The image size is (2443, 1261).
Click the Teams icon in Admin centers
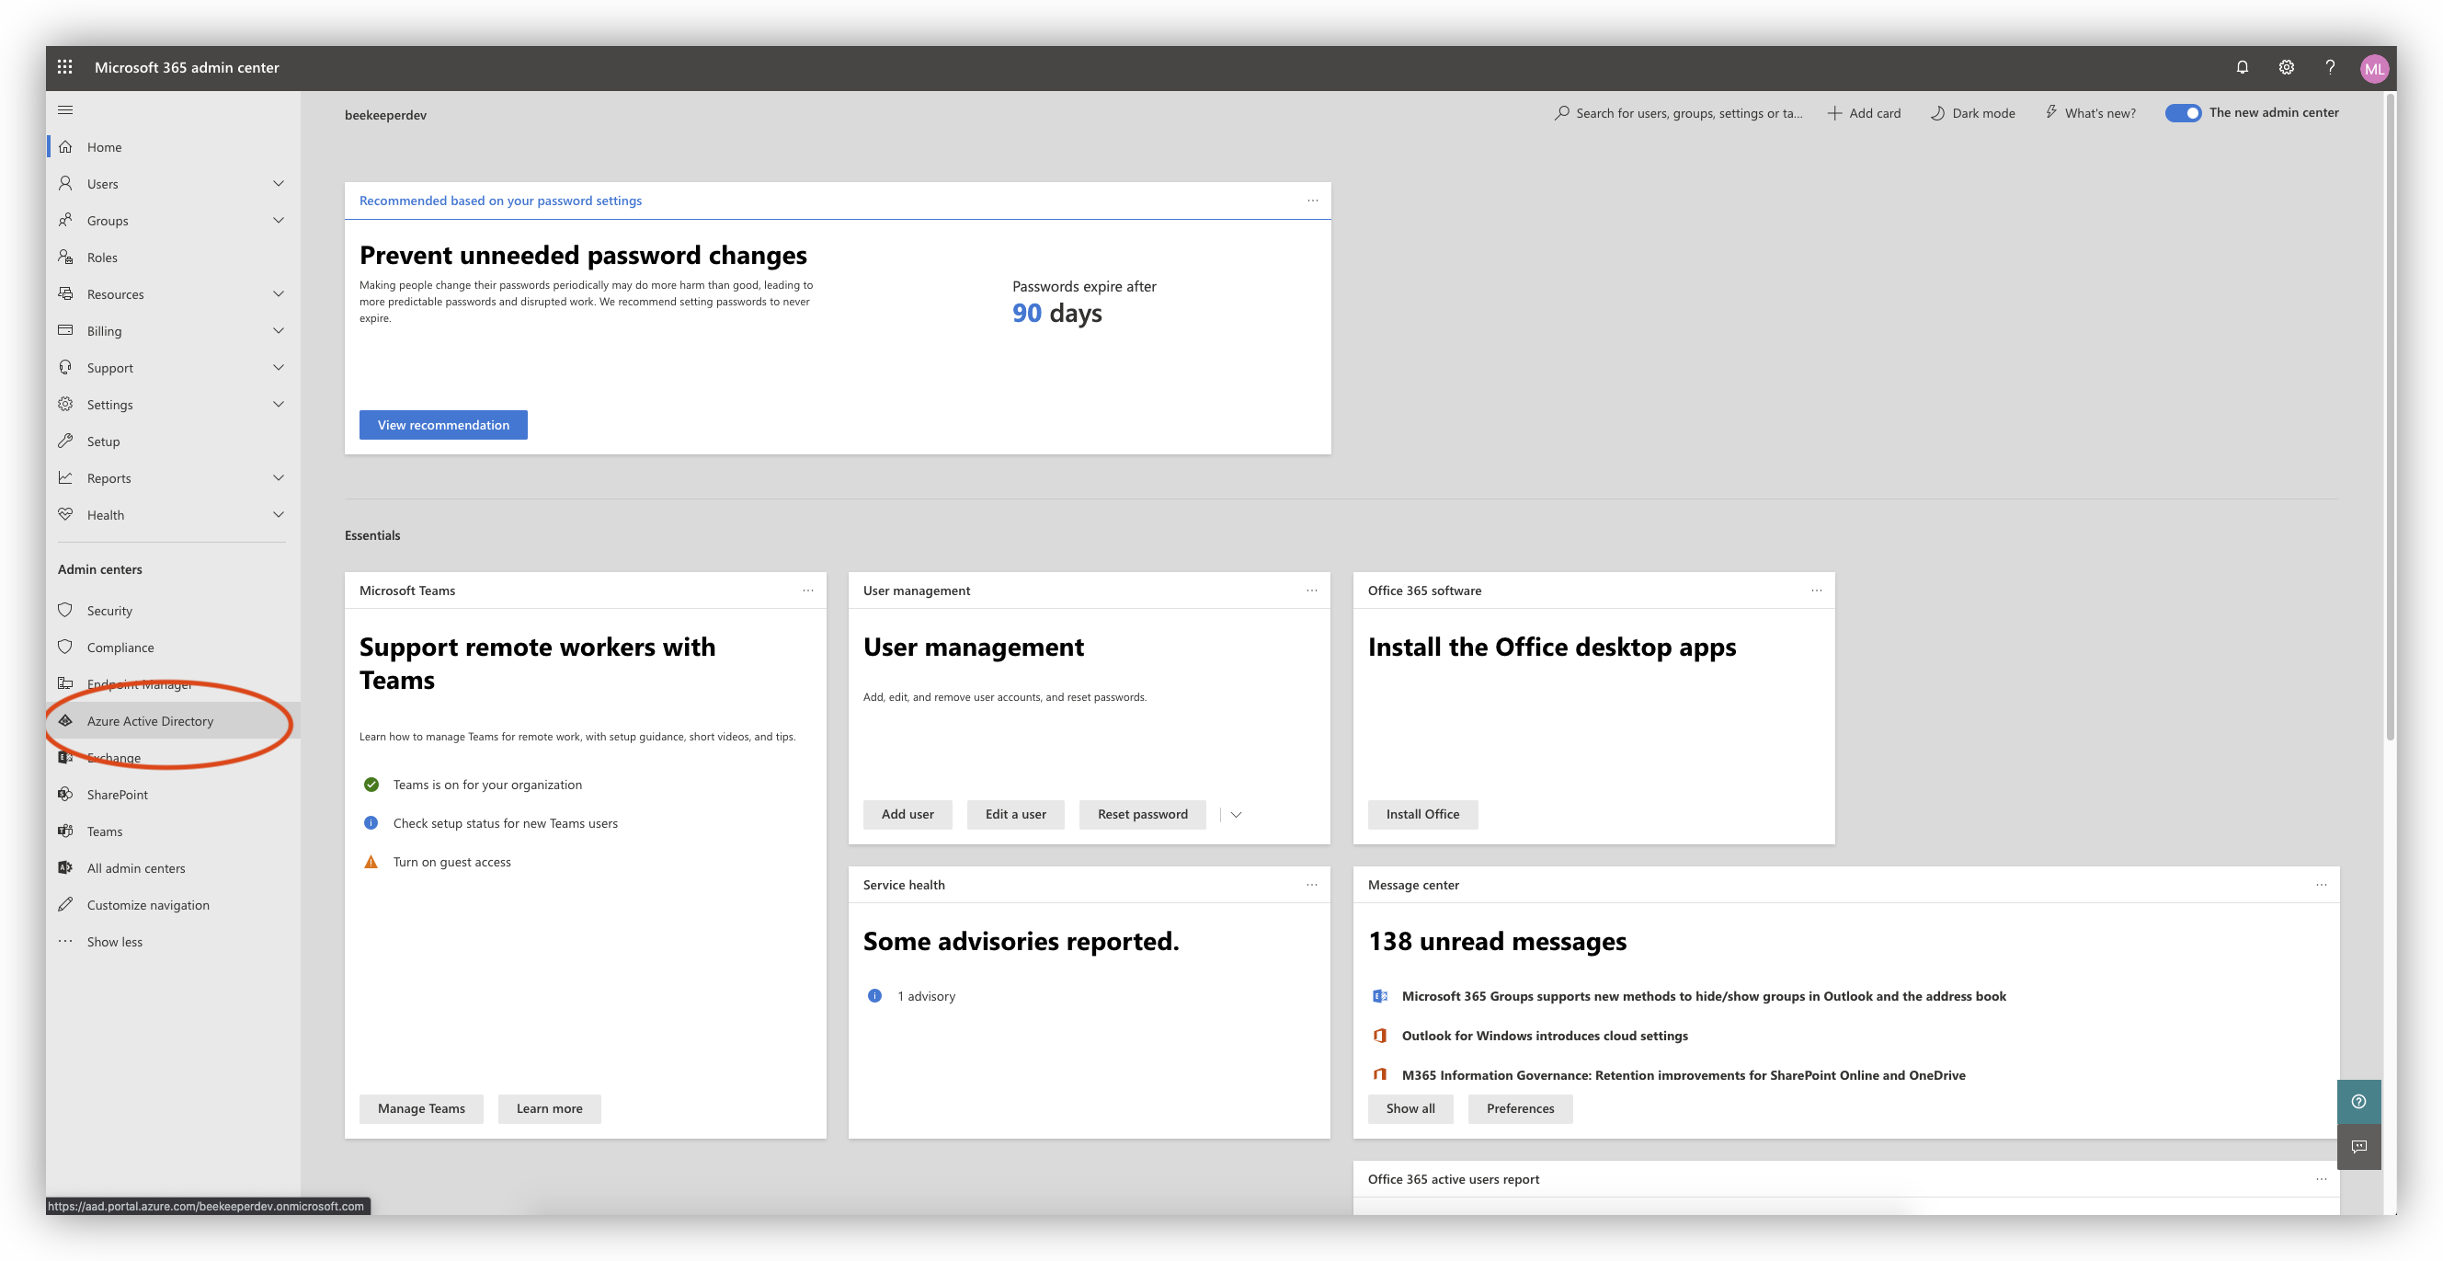pyautogui.click(x=65, y=831)
